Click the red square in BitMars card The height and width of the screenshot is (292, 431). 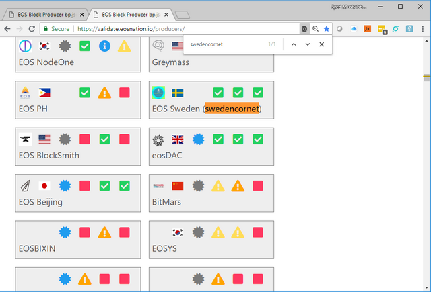click(257, 186)
